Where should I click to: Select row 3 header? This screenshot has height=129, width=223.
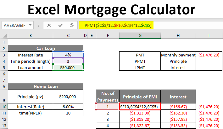tap(4, 55)
